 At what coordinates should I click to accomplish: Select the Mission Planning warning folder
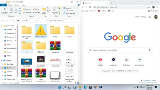click(41, 31)
